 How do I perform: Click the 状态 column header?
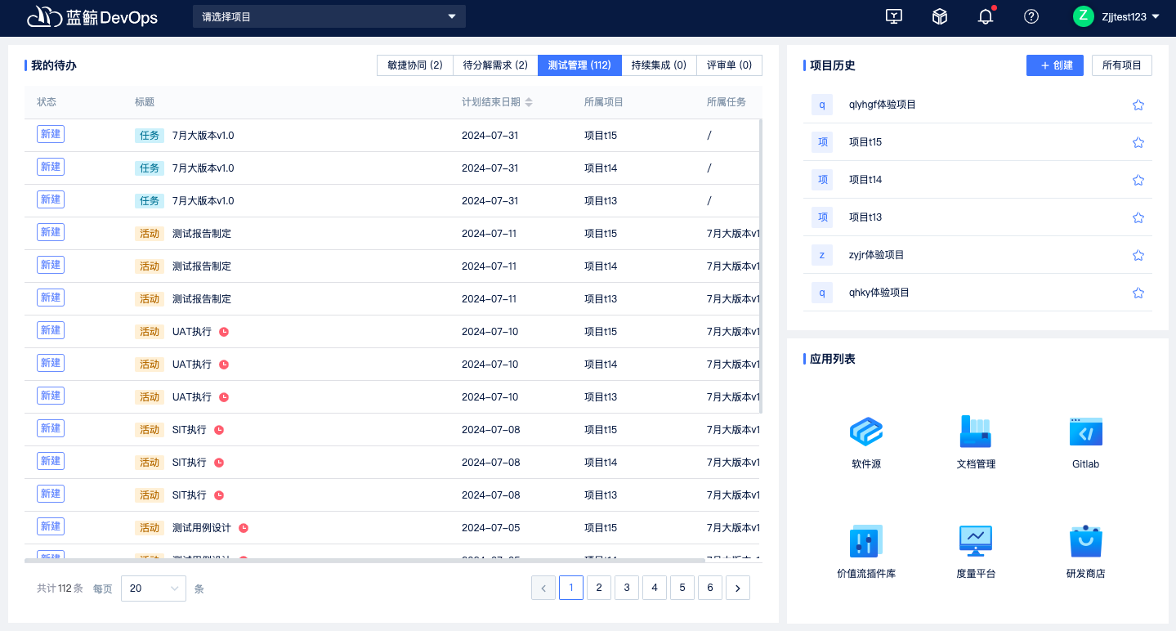coord(47,102)
